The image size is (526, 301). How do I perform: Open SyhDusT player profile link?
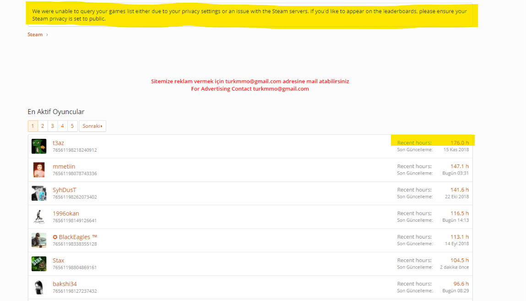[x=65, y=190]
